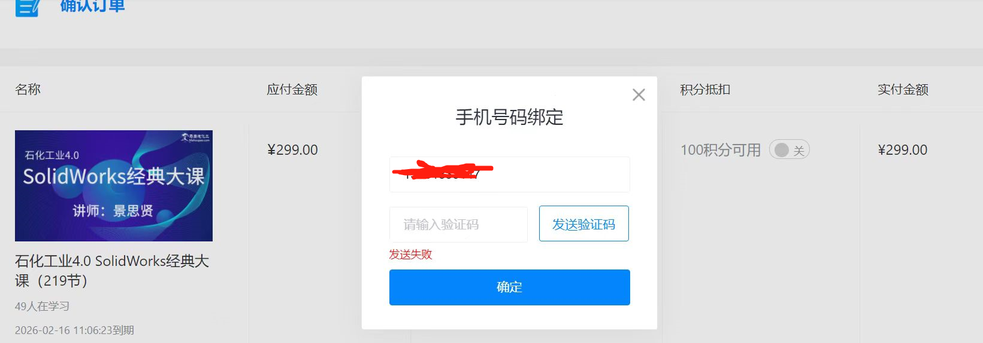This screenshot has width=983, height=343.
Task: Click the 100积分可用 label
Action: click(721, 150)
